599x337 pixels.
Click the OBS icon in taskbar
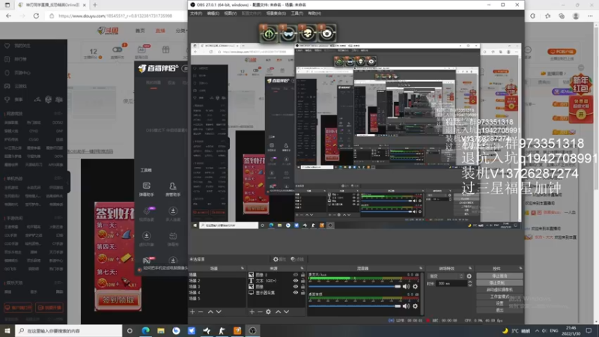252,330
